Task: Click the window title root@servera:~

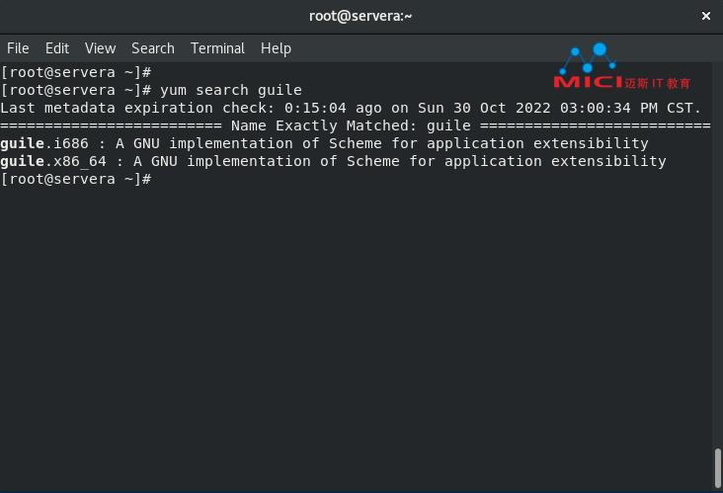Action: pos(361,16)
